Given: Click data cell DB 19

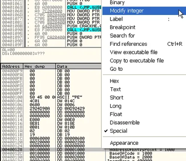Looking at the screenshot, I should click(63, 134).
